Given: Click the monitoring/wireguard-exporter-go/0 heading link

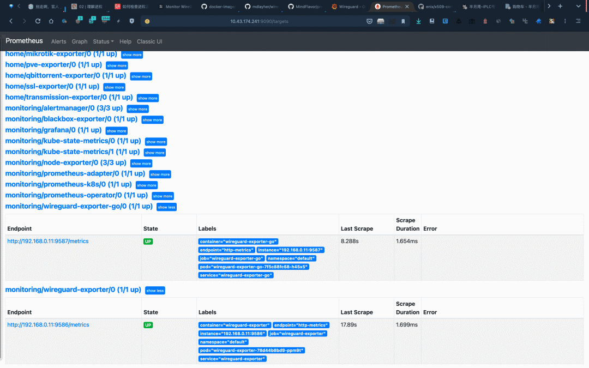Looking at the screenshot, I should 79,206.
